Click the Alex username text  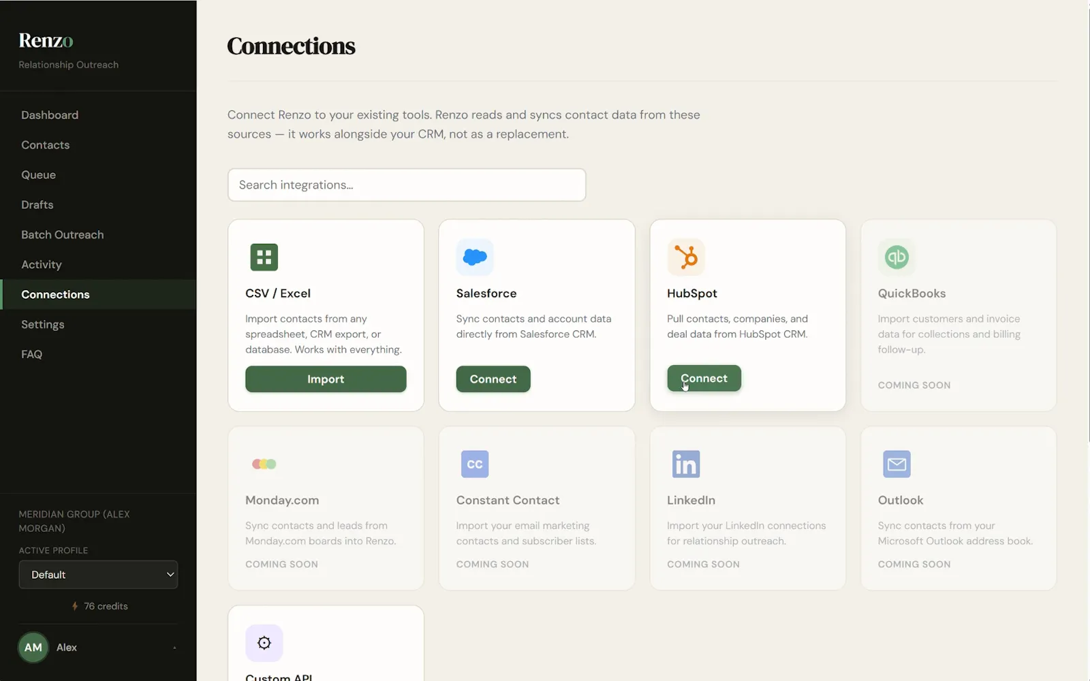point(67,648)
